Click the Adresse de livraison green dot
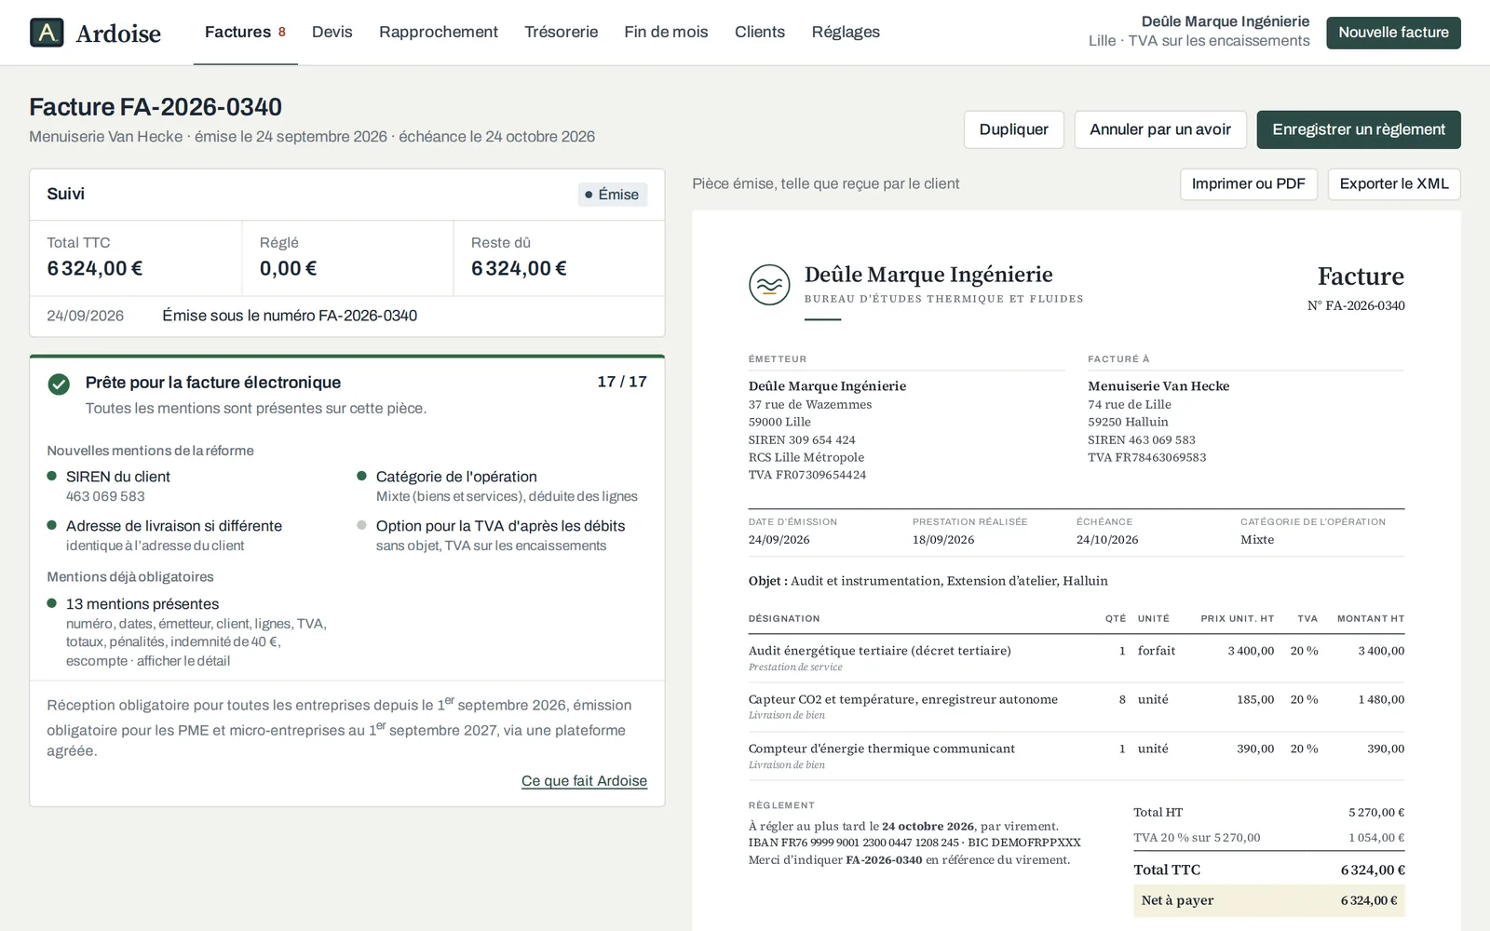1490x931 pixels. point(52,525)
